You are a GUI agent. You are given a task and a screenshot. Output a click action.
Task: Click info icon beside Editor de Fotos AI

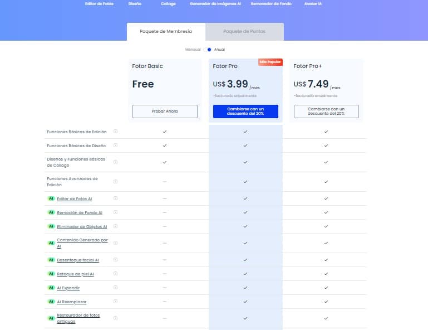[115, 198]
